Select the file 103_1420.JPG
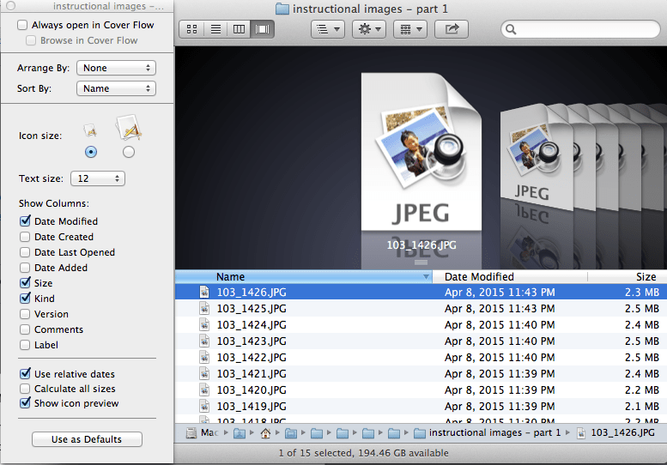Screen dimensions: 667x465 (421, 390)
